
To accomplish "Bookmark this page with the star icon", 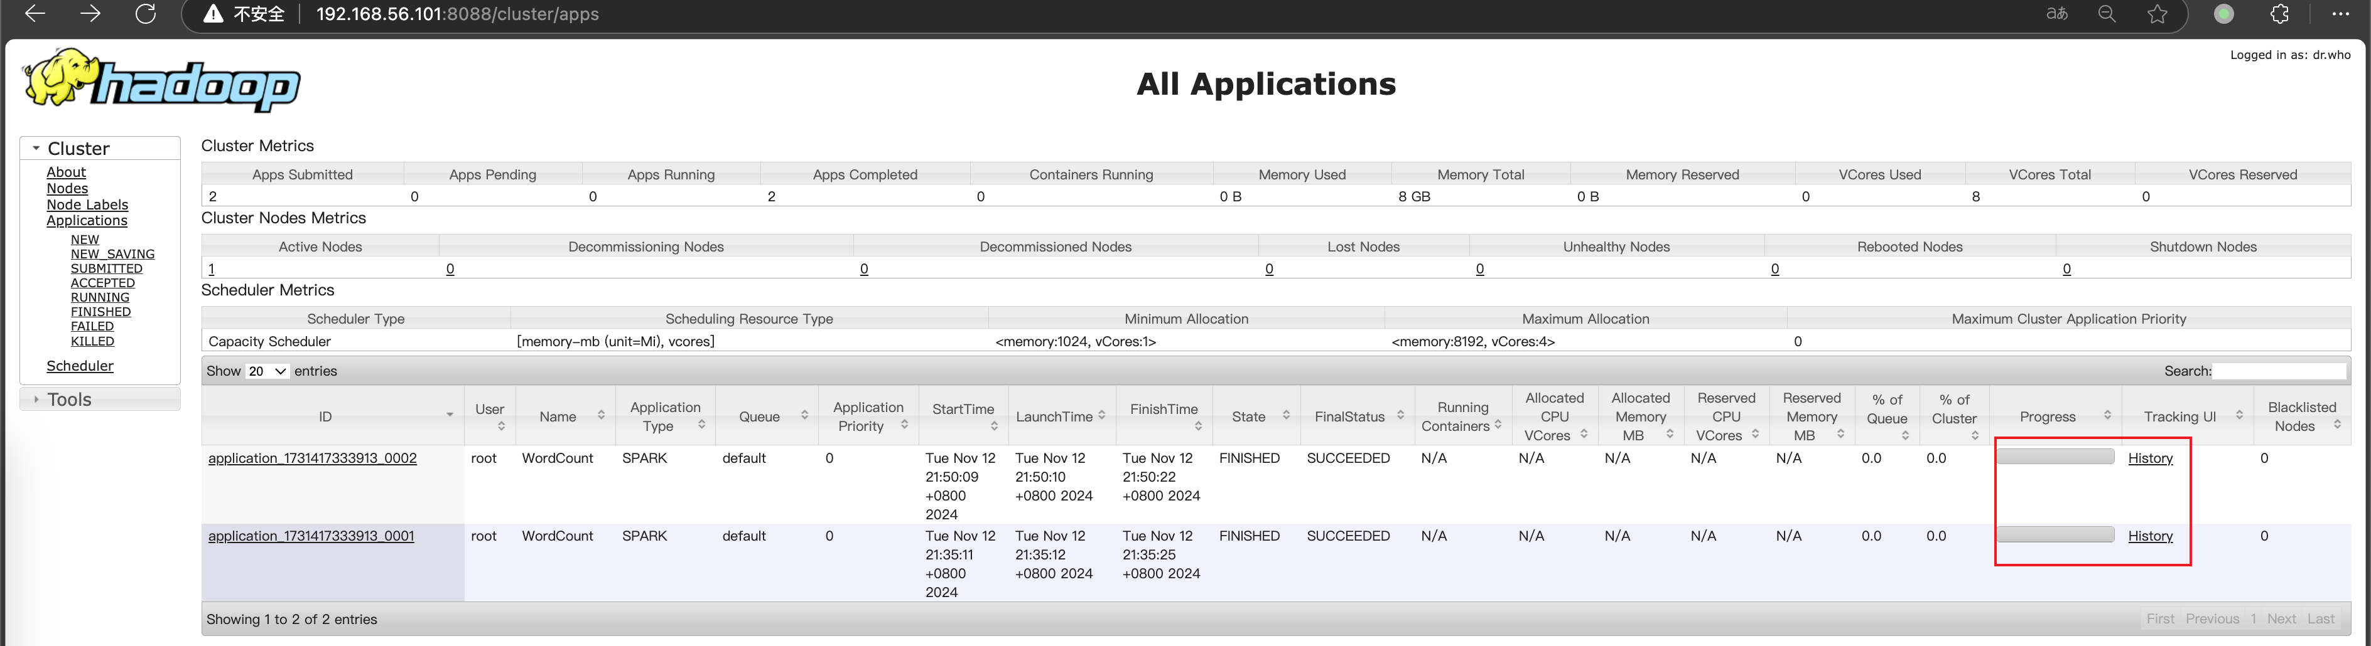I will (x=2158, y=14).
